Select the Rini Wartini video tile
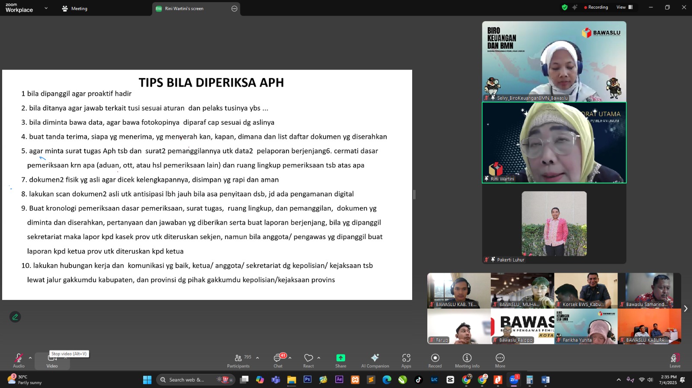Screen dimensions: 692x388 (x=554, y=142)
